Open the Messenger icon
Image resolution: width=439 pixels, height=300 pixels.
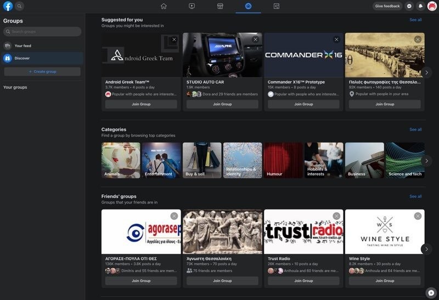[x=409, y=6]
